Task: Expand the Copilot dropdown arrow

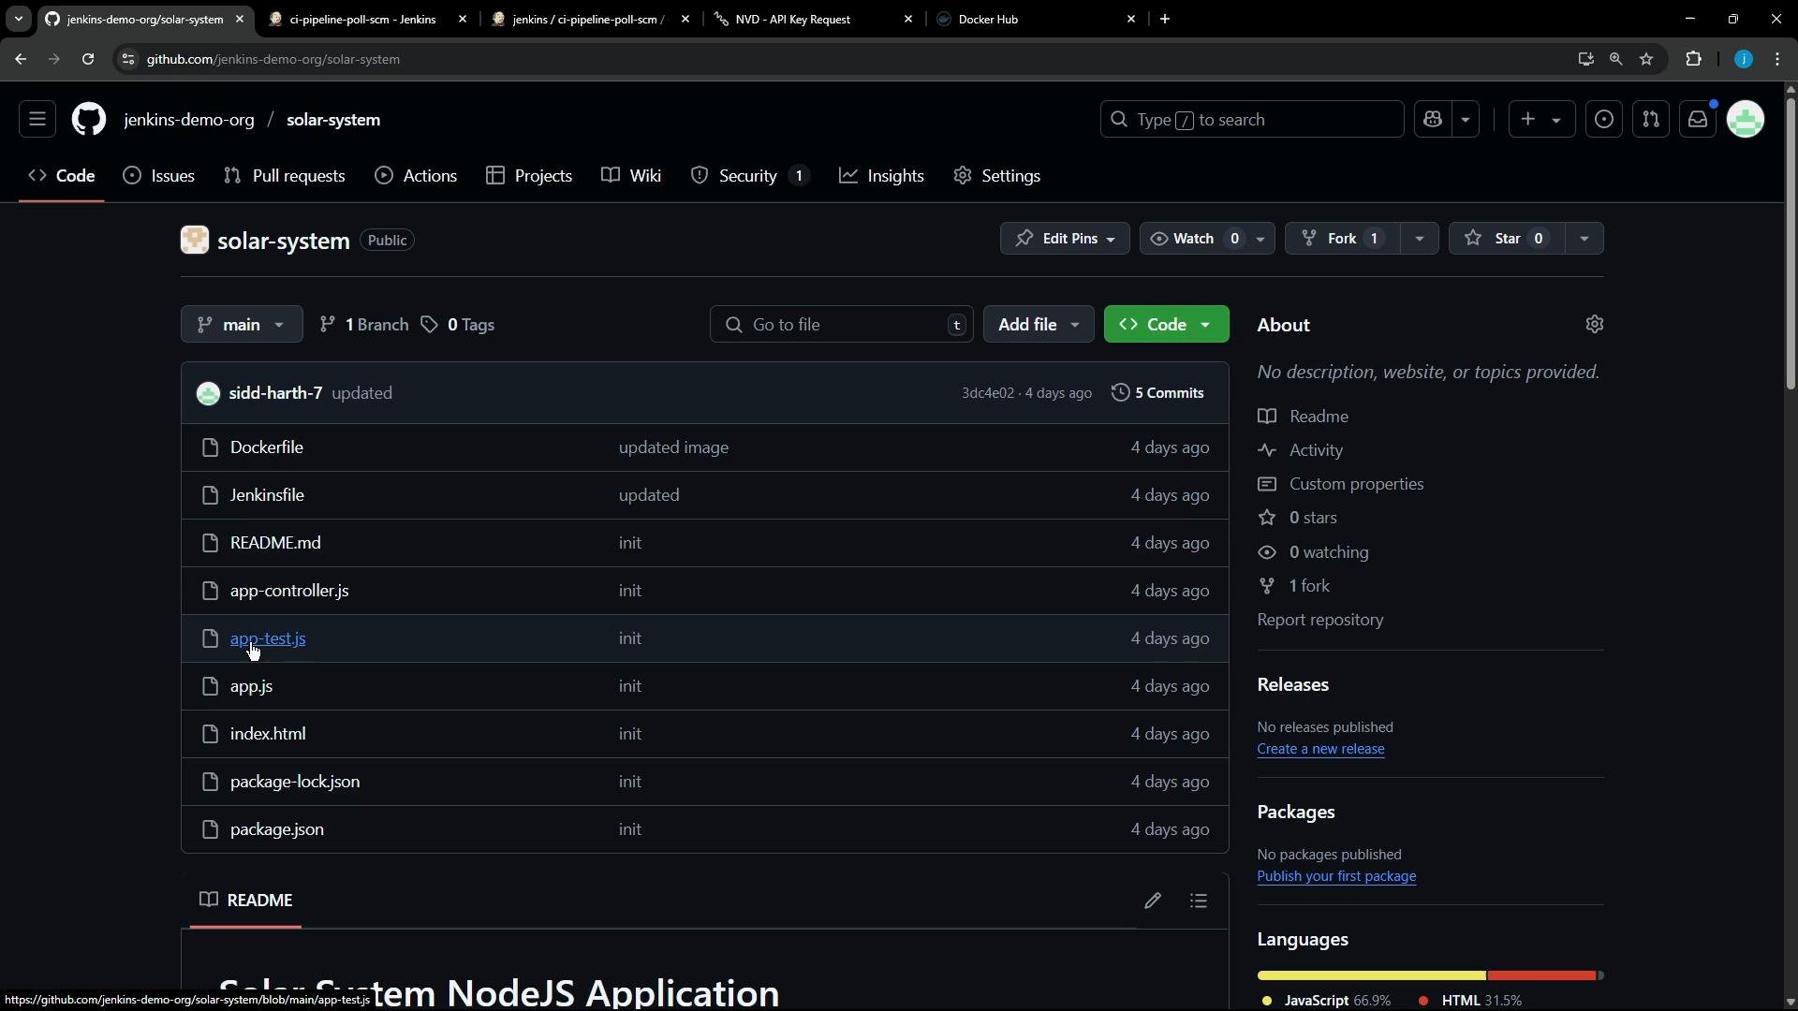Action: point(1466,120)
